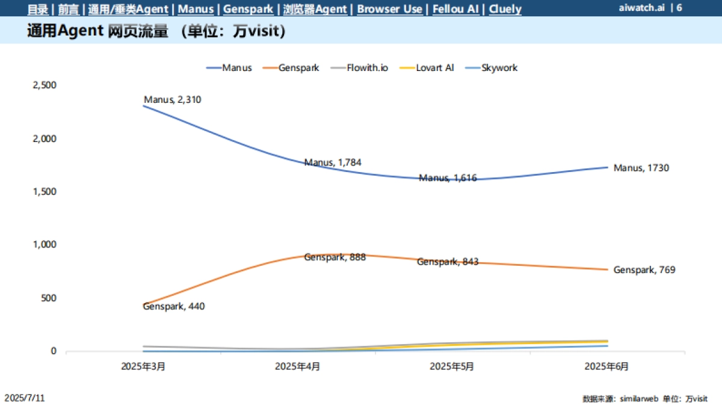
Task: Click the aiwatch.ai site label
Action: point(641,9)
